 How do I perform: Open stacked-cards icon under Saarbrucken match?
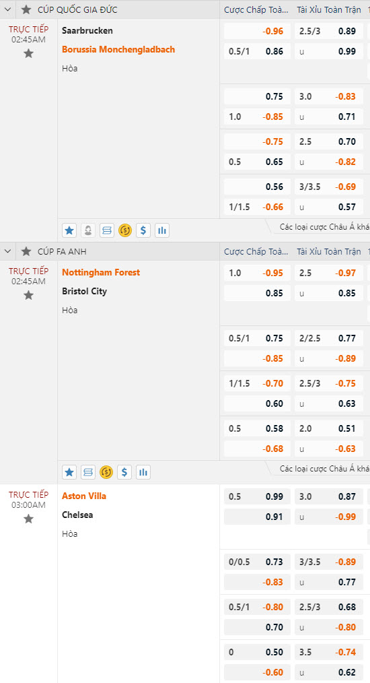[107, 230]
